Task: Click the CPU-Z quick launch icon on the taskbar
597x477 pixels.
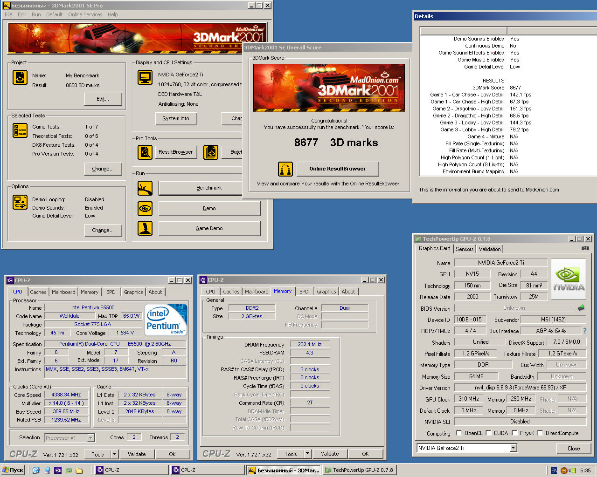Action: [58, 470]
